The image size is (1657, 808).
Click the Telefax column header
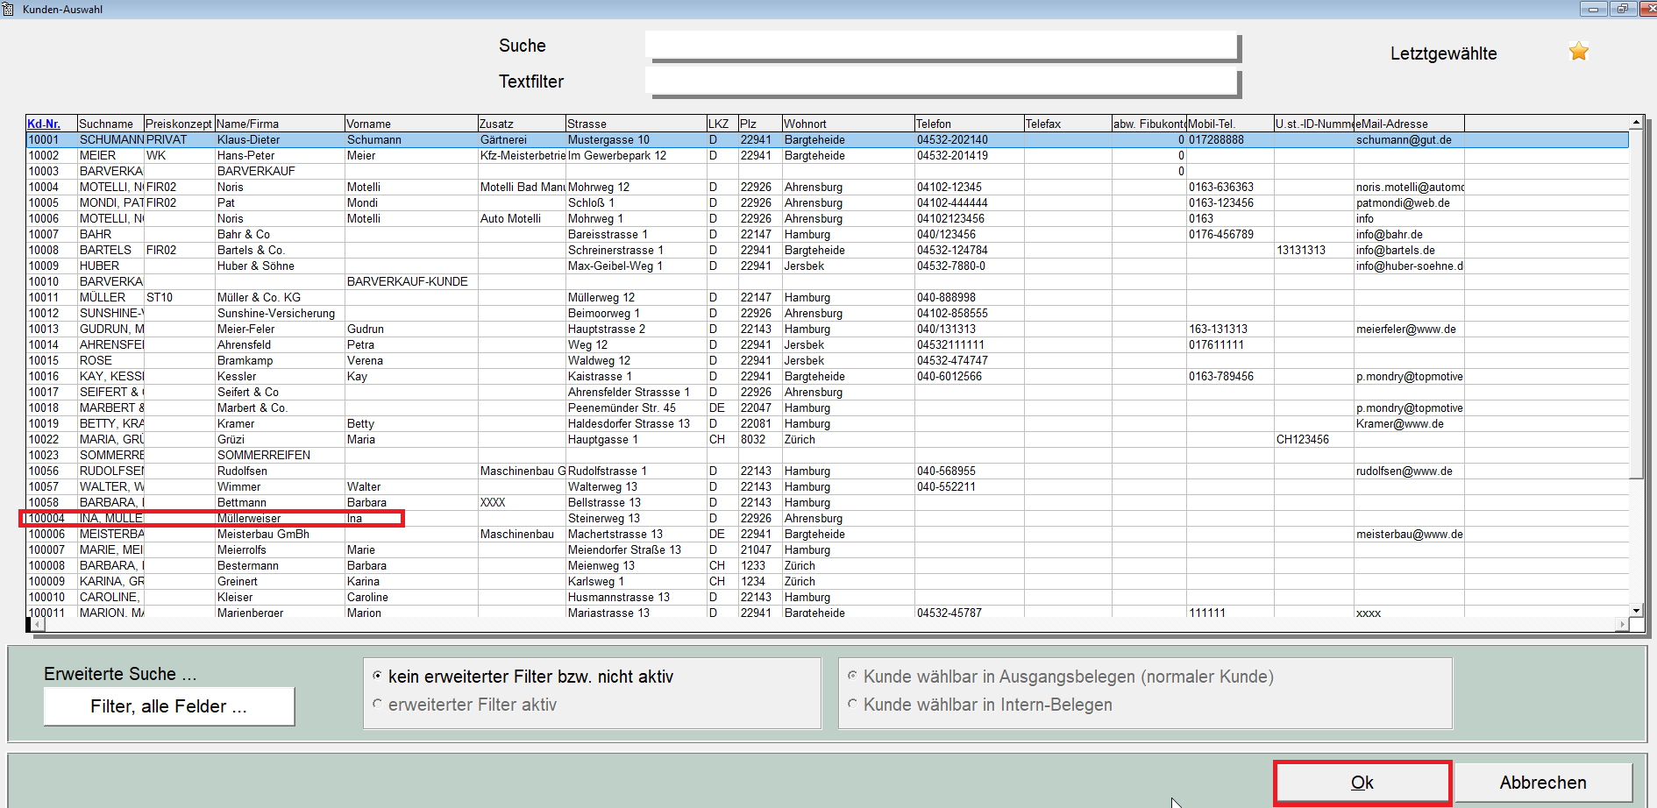coord(1068,124)
